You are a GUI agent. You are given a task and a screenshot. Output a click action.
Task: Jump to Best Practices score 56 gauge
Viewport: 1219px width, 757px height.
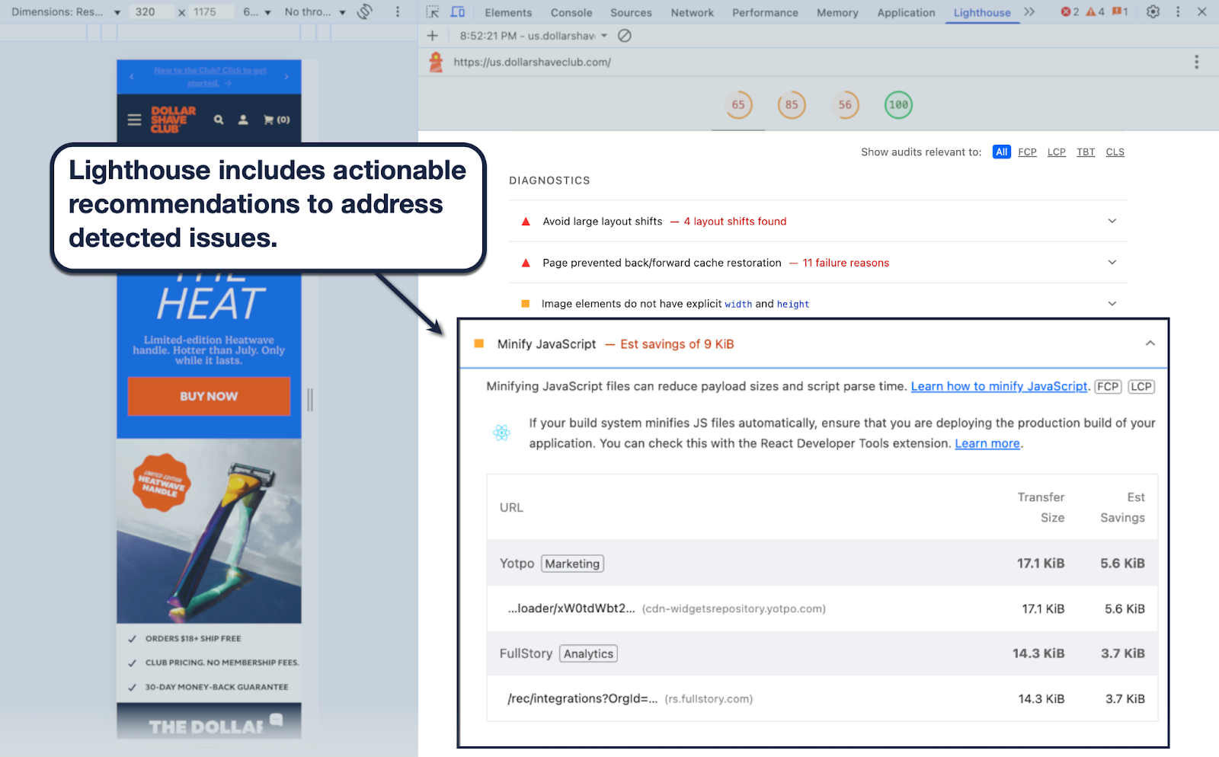pyautogui.click(x=845, y=105)
